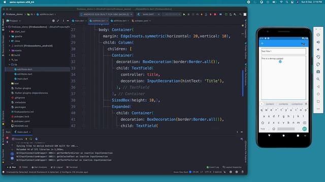Collapse the lib folder
Screen dimensions: 325x182
coord(10,65)
